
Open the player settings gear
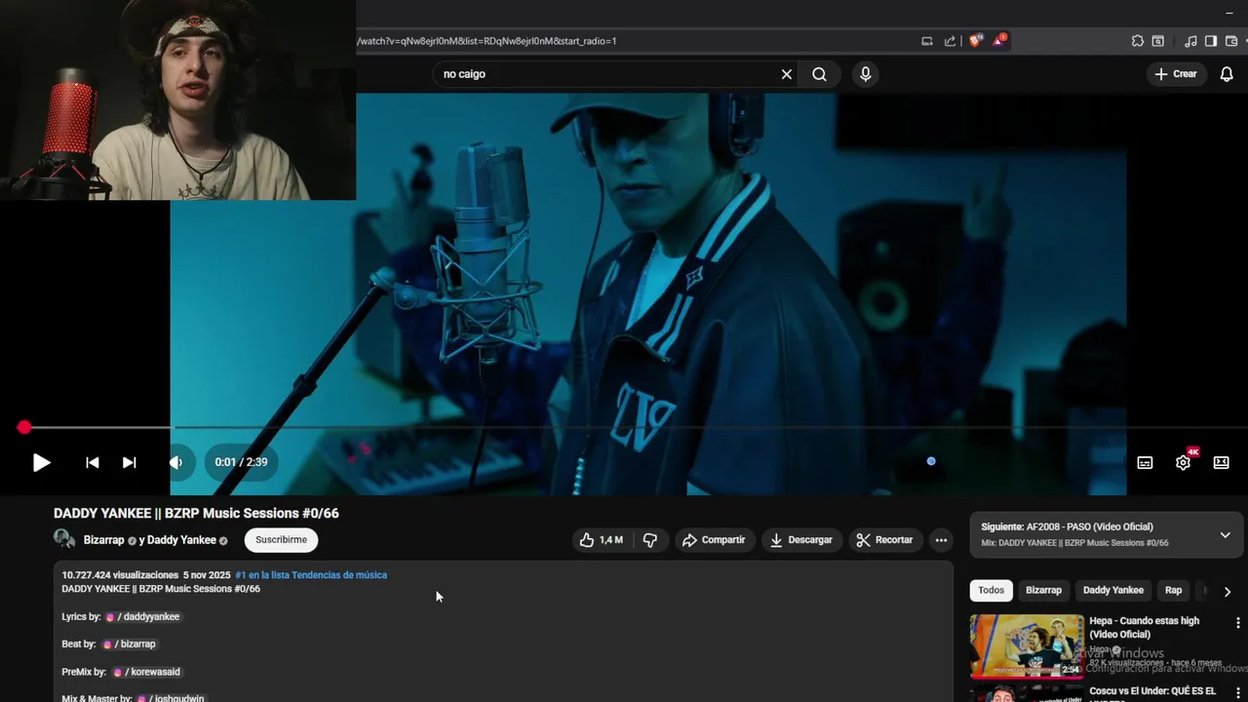tap(1183, 462)
